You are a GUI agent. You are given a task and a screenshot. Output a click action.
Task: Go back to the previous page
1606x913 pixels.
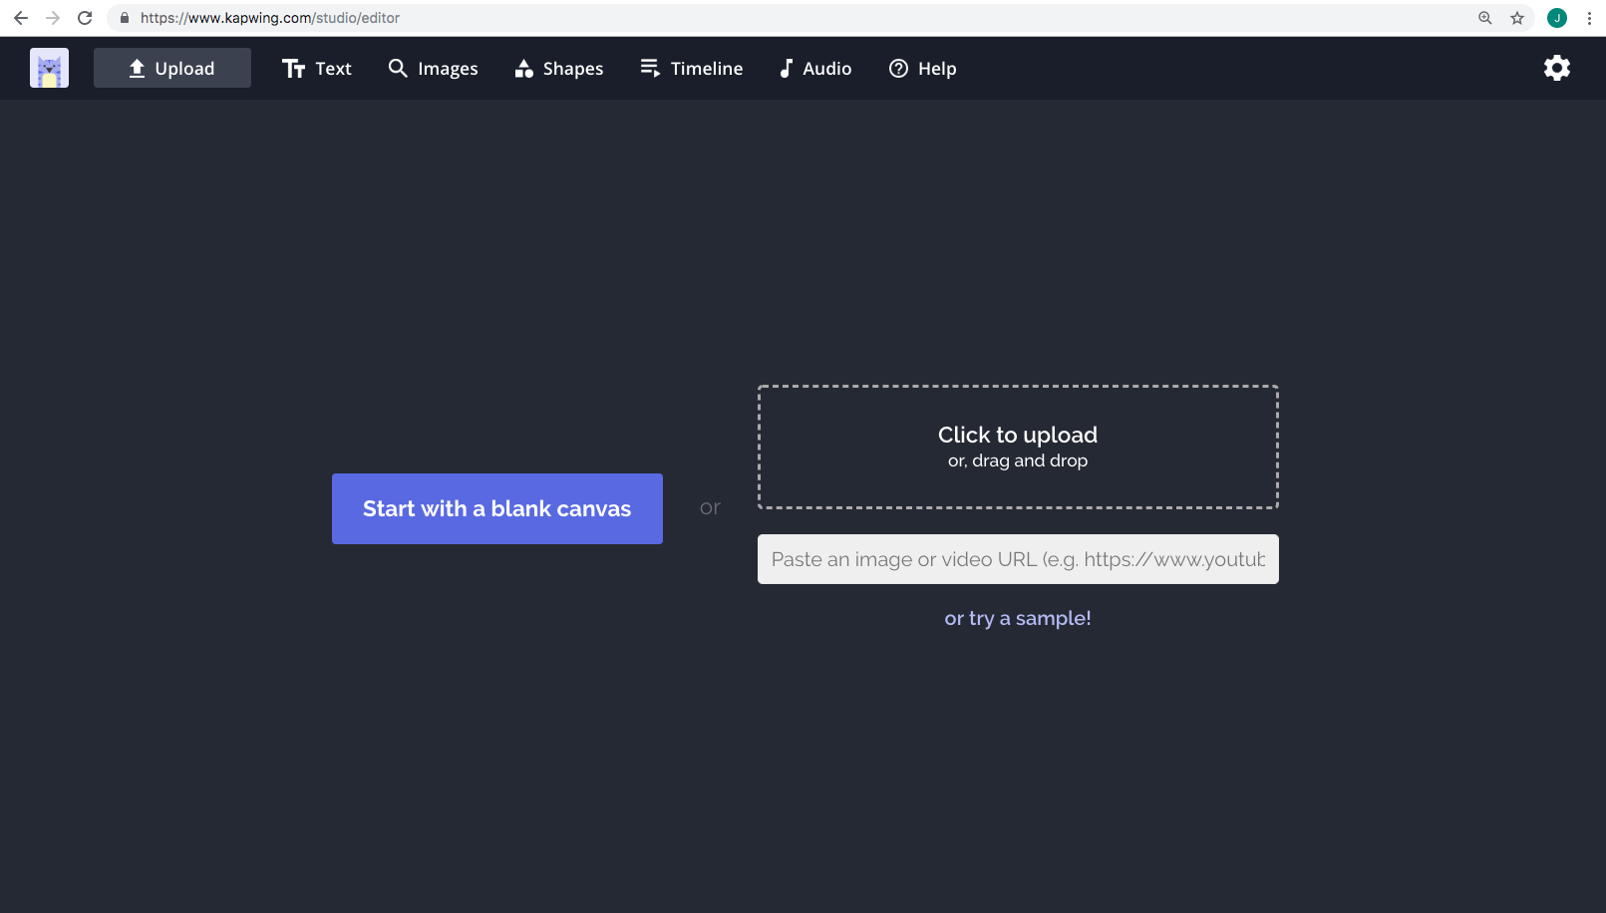(x=21, y=18)
